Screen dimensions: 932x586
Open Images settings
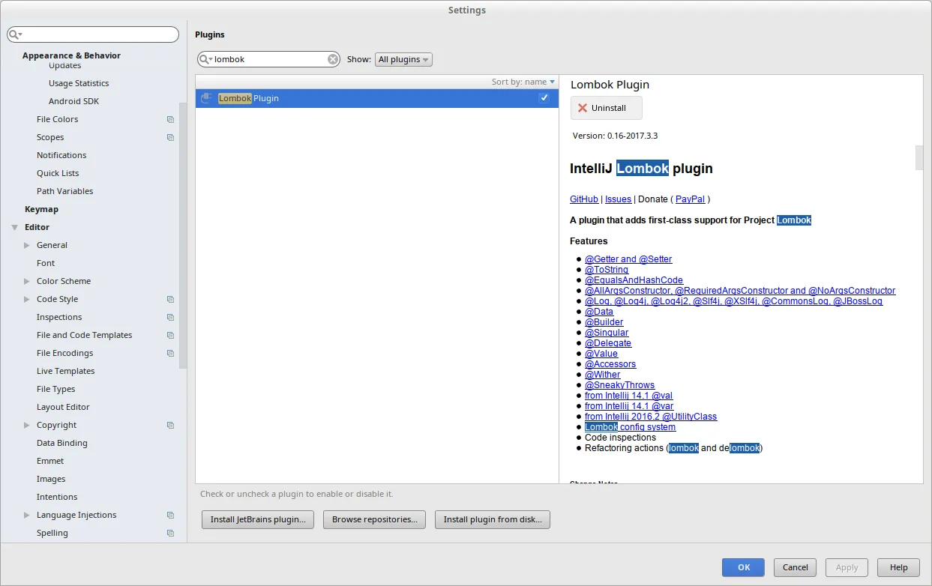[51, 479]
